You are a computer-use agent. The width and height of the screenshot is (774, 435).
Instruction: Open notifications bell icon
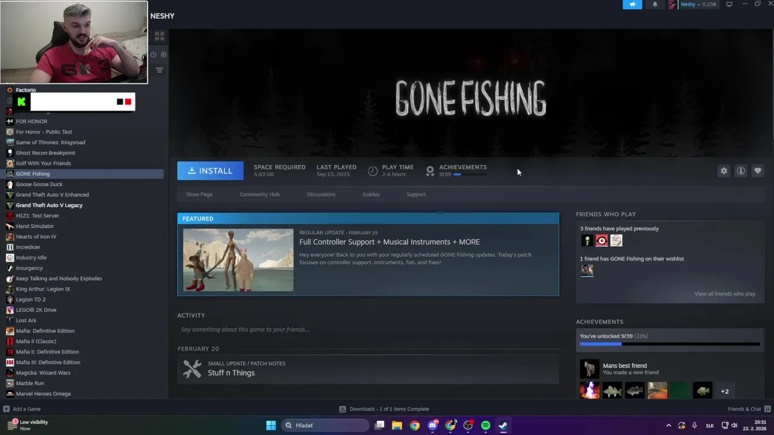point(655,4)
